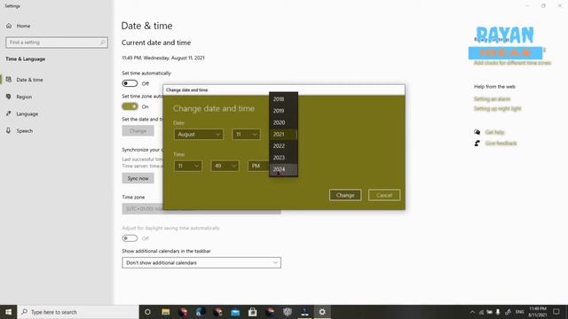Open the Setting an alarm help link
Image resolution: width=568 pixels, height=319 pixels.
click(x=492, y=98)
